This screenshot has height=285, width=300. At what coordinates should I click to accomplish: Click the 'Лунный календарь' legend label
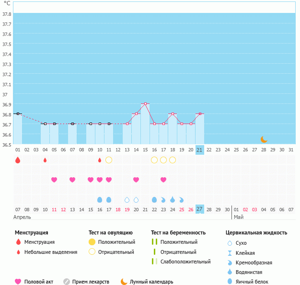click(x=152, y=282)
